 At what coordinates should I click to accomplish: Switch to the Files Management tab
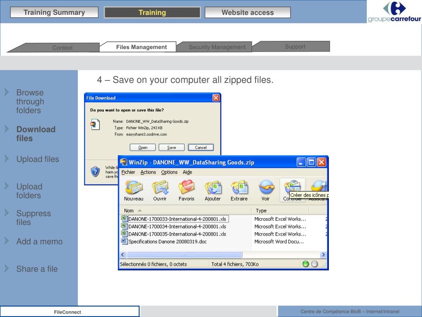(141, 47)
